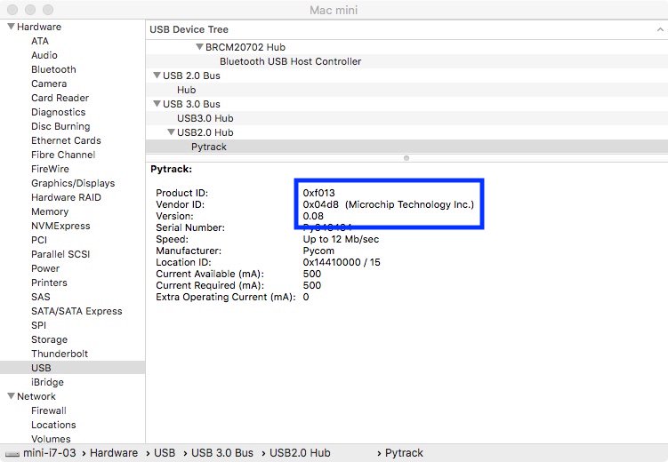Collapse the USB2.0 Hub disclosure triangle
This screenshot has height=462, width=668.
171,132
